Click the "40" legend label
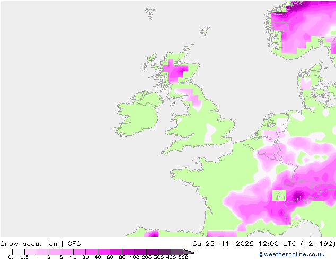Viewport: 336px width, 259px height. 98,257
